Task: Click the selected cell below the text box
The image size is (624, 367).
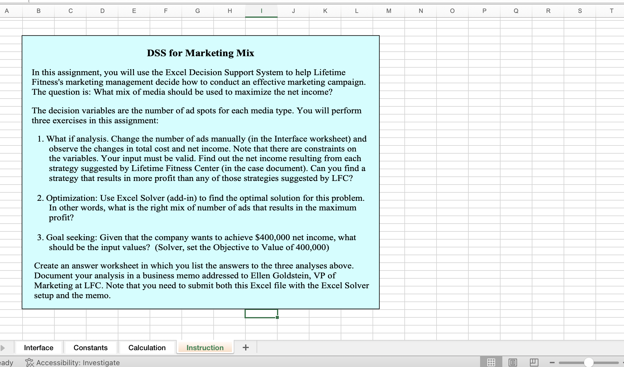Action: point(261,313)
